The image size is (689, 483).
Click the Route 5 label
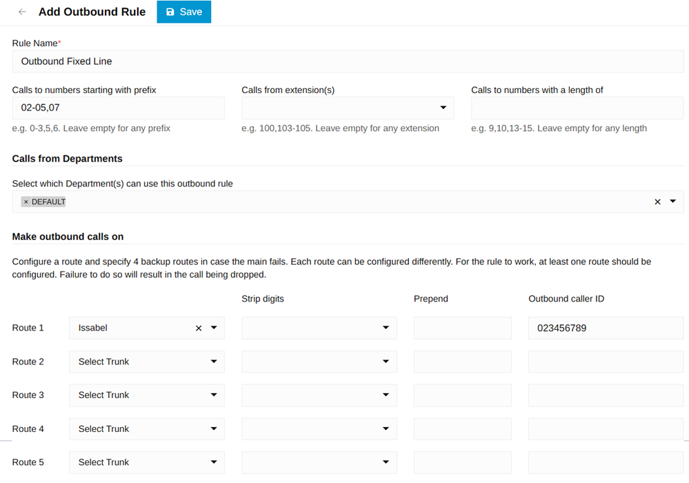[x=28, y=462]
